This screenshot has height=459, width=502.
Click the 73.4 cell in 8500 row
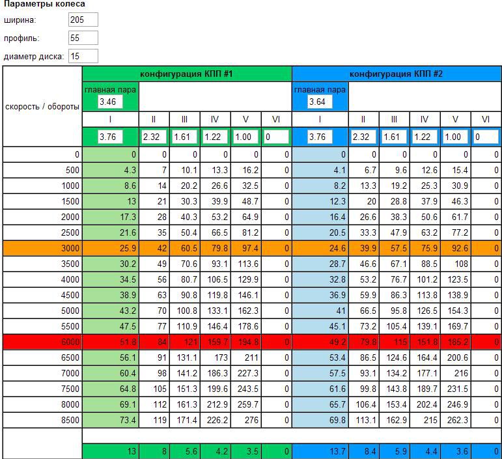111,420
